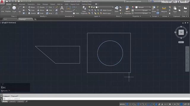This screenshot has width=190, height=106.
Task: Select the Scale tool
Action: pos(40,13)
